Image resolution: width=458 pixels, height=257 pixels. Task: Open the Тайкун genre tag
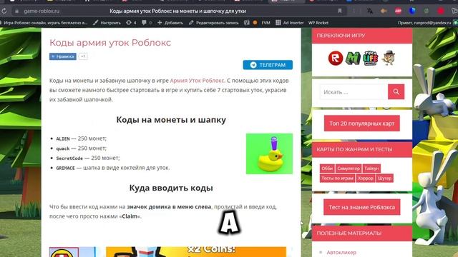pos(371,168)
